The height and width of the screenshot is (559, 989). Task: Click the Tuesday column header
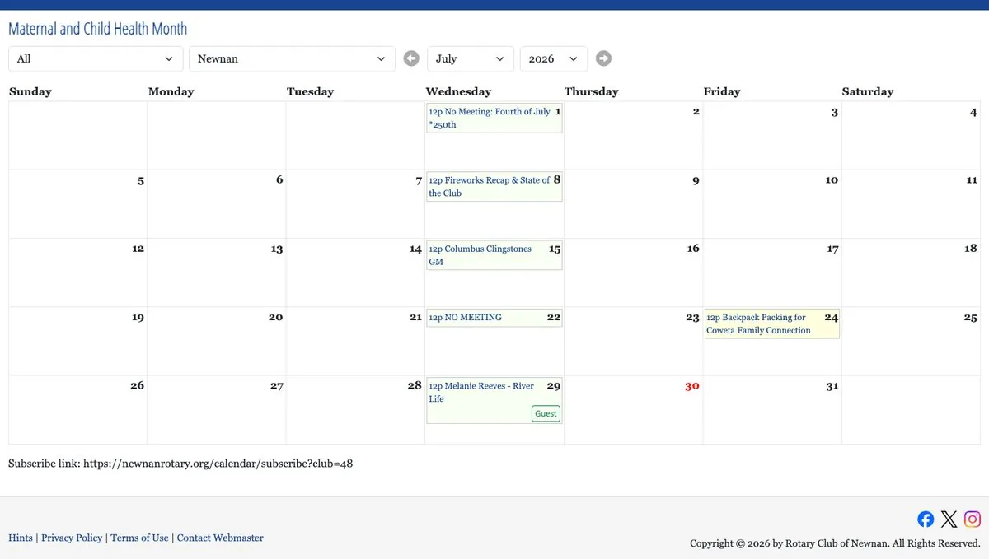coord(310,91)
